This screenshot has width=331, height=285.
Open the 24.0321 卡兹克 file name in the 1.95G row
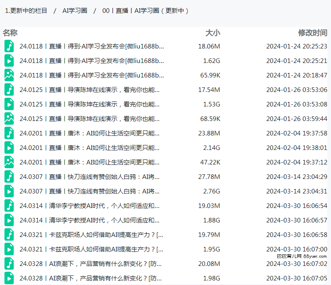[91, 249]
